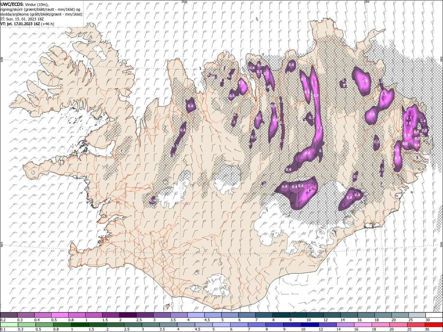Click the white swatch after the 30 label
The height and width of the screenshot is (332, 443).
pyautogui.click(x=434, y=315)
